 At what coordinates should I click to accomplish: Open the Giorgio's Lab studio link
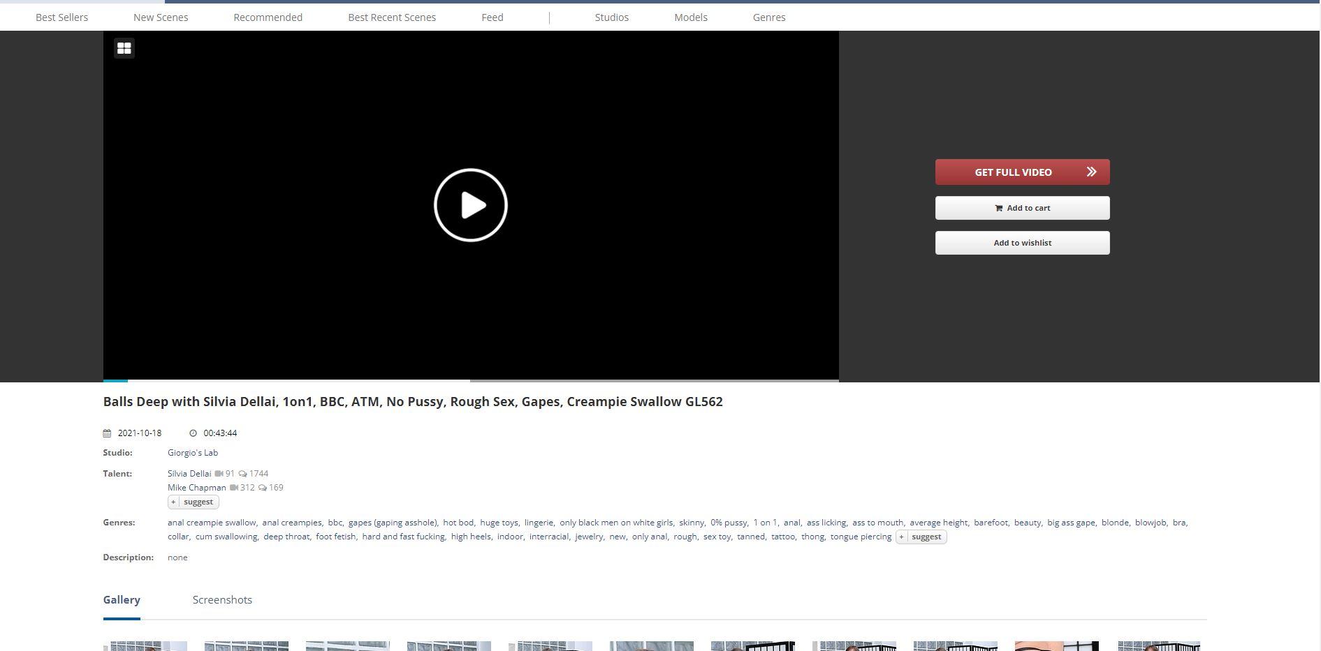pyautogui.click(x=193, y=453)
